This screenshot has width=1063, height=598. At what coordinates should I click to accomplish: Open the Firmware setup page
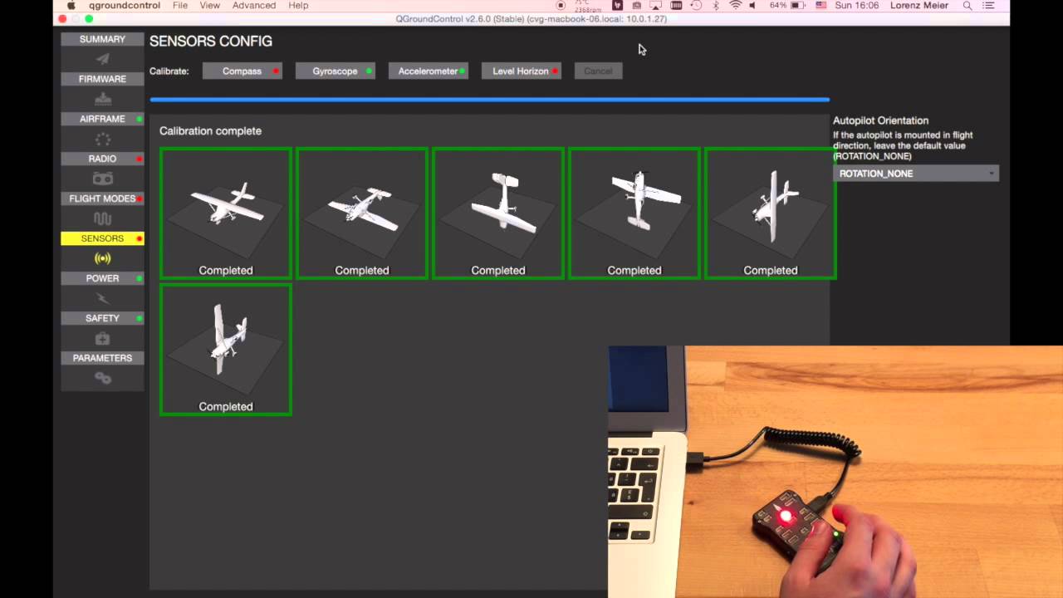102,79
